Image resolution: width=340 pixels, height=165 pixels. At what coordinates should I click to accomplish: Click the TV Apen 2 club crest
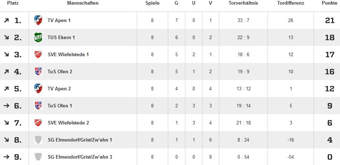38,89
